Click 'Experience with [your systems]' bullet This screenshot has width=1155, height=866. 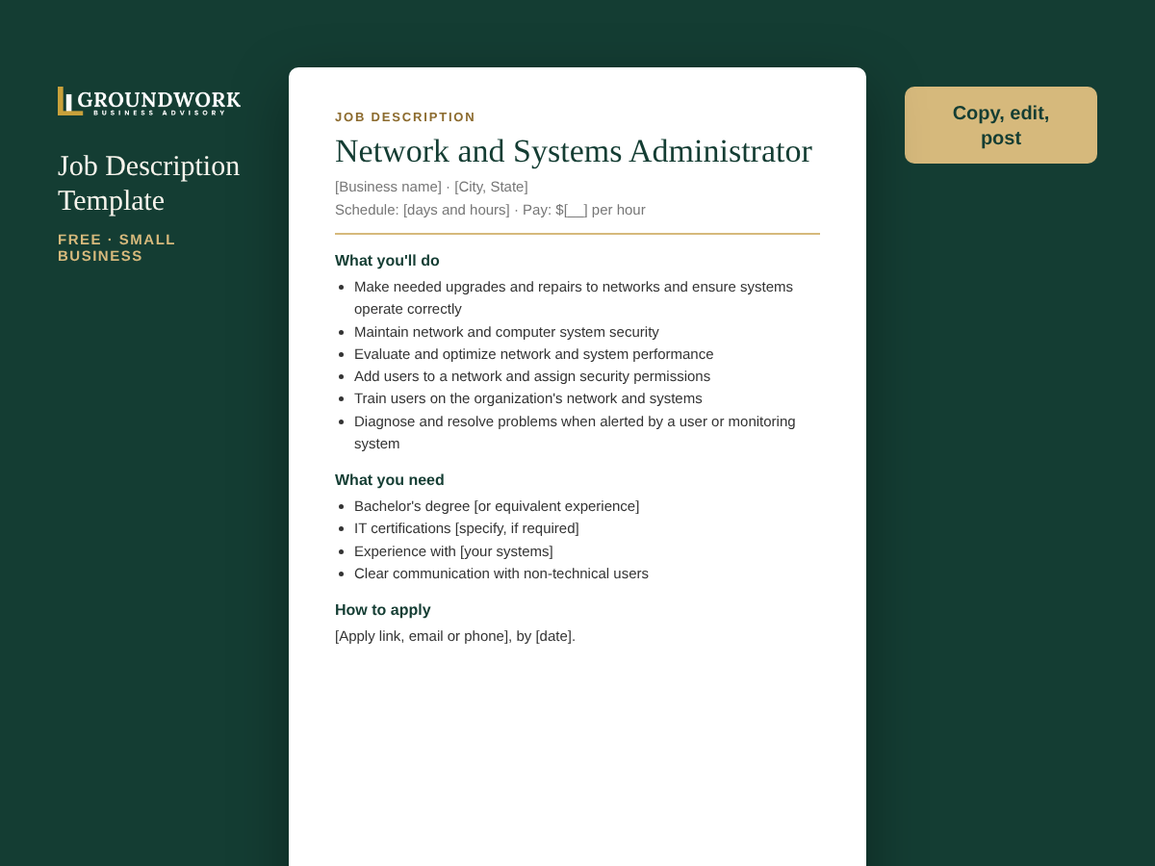[453, 551]
